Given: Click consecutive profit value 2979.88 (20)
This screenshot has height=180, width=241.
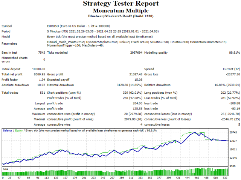Looking at the screenshot, I should point(133,119).
